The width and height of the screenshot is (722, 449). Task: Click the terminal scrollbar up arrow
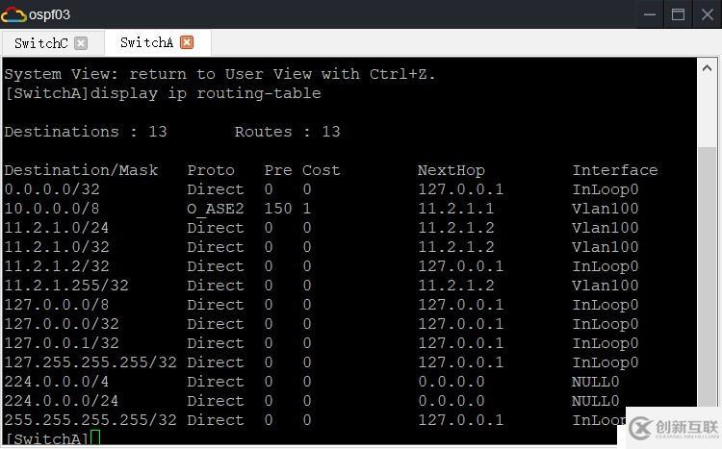[x=707, y=69]
